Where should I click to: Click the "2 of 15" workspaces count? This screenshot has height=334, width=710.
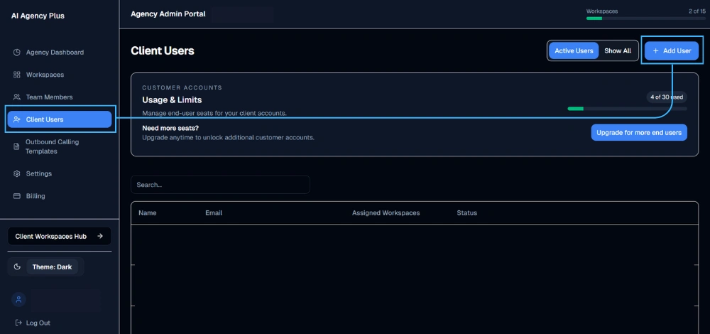(697, 11)
